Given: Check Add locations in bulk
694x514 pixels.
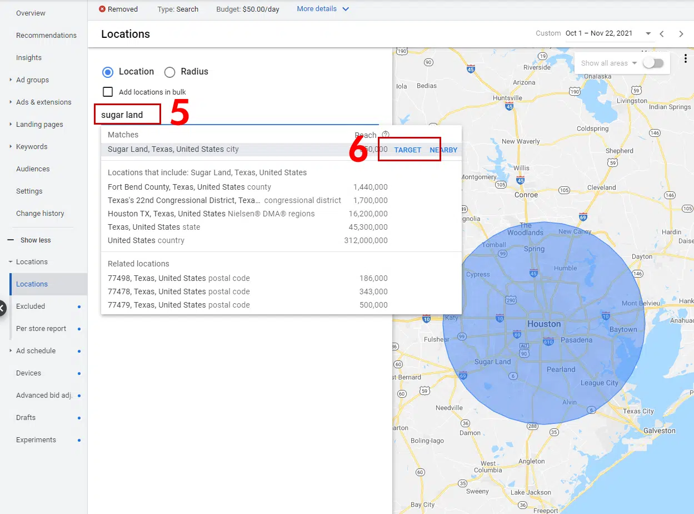Looking at the screenshot, I should [x=108, y=92].
